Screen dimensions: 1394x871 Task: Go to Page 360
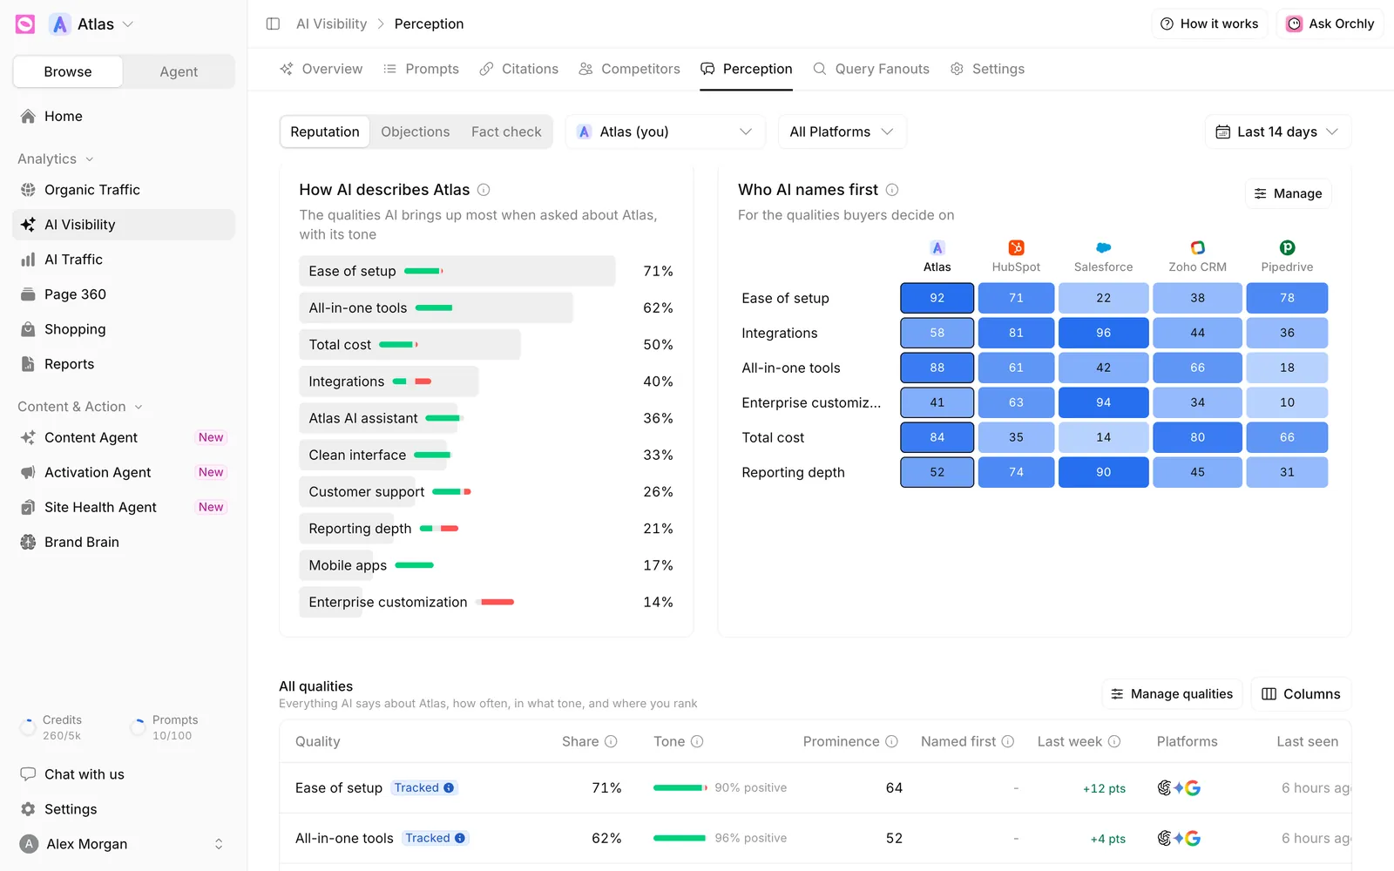[124, 294]
